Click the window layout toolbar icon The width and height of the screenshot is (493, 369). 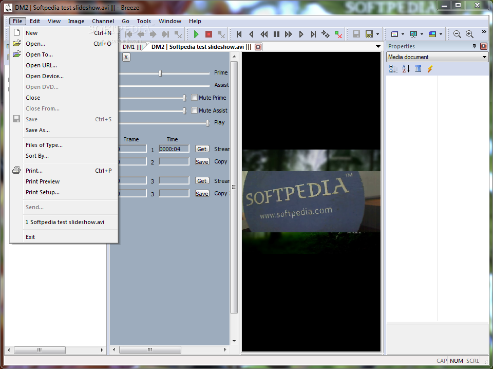pyautogui.click(x=394, y=34)
